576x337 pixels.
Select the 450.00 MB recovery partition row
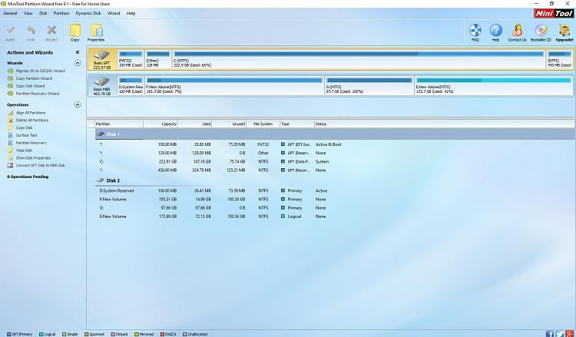(335, 170)
